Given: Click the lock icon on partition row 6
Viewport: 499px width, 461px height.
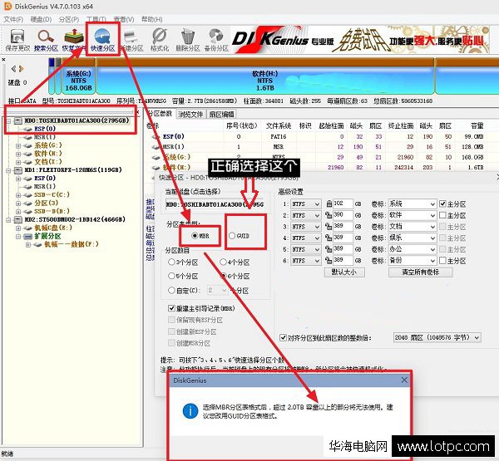Looking at the screenshot, I should (x=329, y=260).
